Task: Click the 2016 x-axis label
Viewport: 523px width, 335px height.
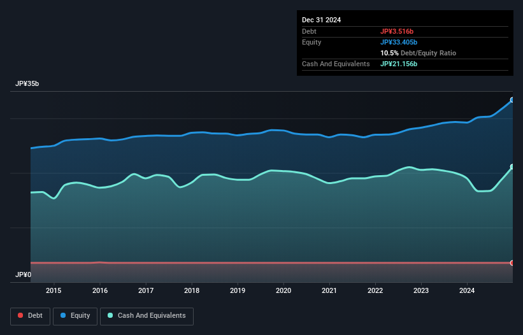Action: coord(100,290)
